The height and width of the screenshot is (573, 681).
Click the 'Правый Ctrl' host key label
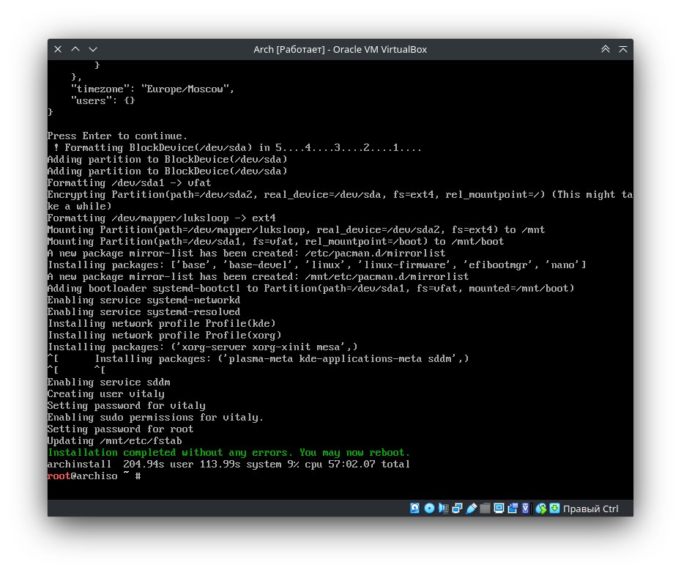coord(591,509)
